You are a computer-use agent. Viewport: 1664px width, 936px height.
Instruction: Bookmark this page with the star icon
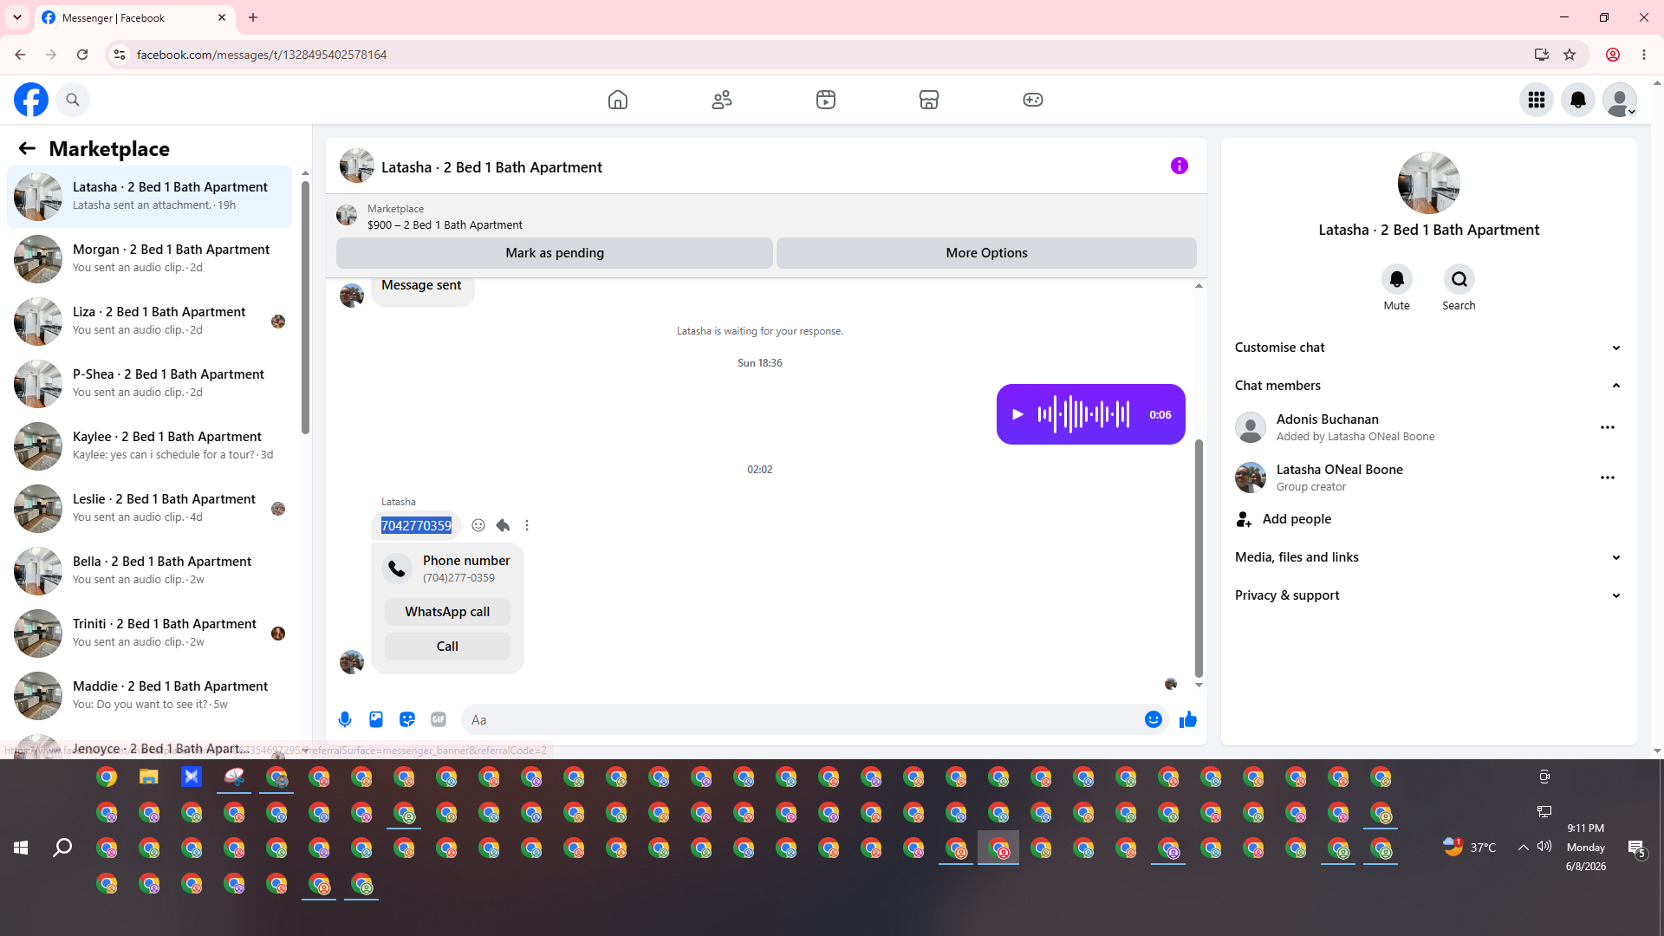(x=1570, y=55)
